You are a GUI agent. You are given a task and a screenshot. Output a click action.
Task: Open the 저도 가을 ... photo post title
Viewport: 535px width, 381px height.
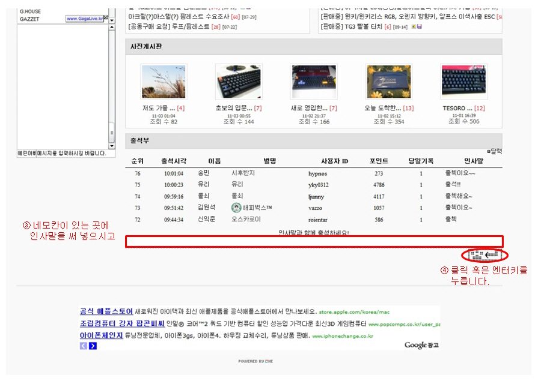[159, 108]
